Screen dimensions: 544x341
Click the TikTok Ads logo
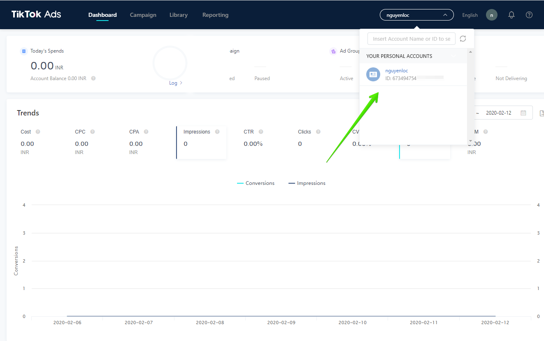point(36,14)
